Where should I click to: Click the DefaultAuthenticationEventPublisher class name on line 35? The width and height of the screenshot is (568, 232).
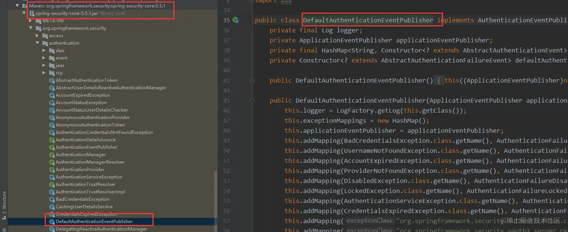(x=368, y=20)
